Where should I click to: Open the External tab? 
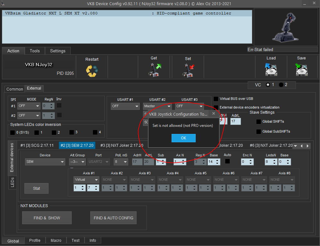pos(34,88)
